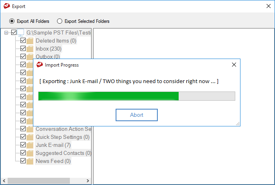The width and height of the screenshot is (275, 185).
Task: Uncheck the Junk E-mail (7) checkbox
Action: (x=23, y=145)
